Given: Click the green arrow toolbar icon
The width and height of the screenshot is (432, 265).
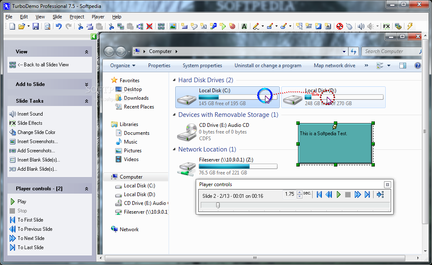Looking at the screenshot, I should [222, 26].
